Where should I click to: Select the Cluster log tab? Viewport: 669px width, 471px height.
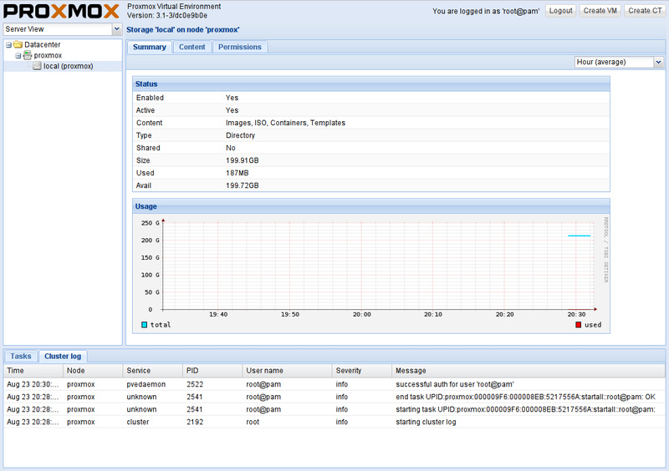click(x=63, y=357)
